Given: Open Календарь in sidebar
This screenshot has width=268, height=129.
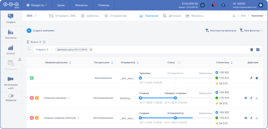Looking at the screenshot, I should 11,65.
